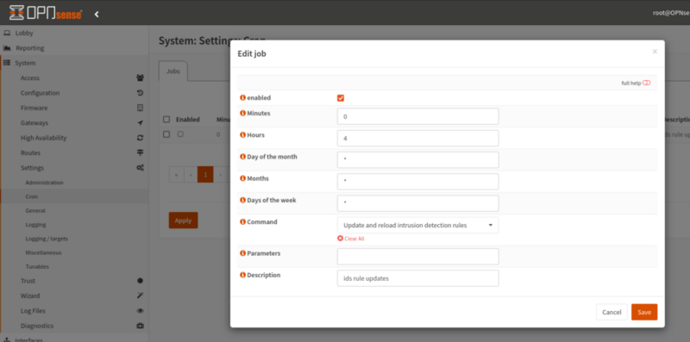Click the Months input field

pyautogui.click(x=417, y=182)
